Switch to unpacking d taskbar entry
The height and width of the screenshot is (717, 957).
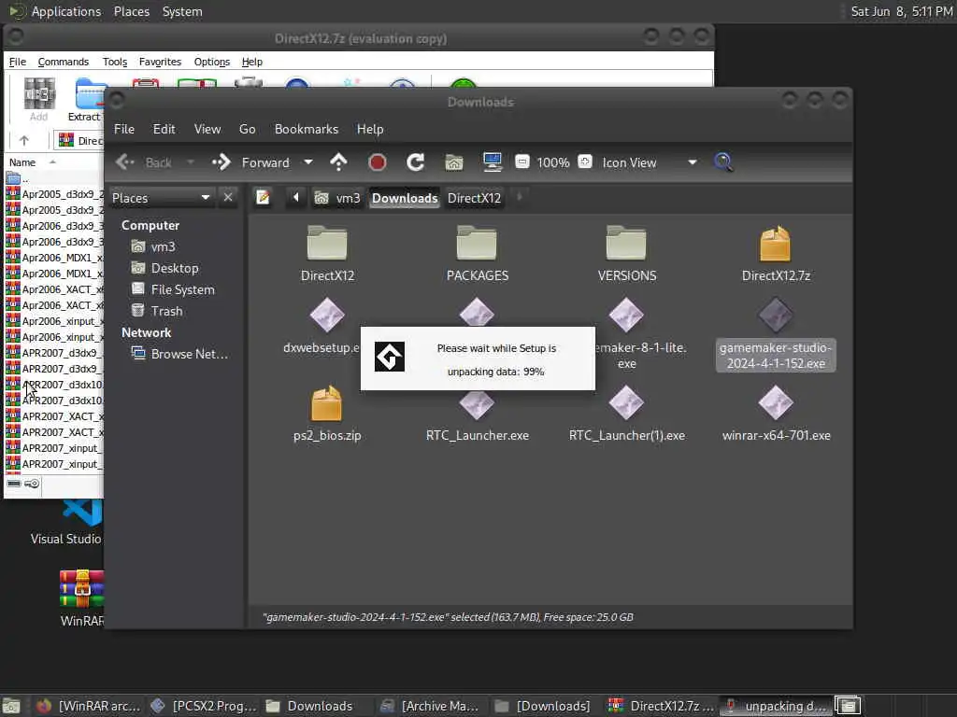775,706
